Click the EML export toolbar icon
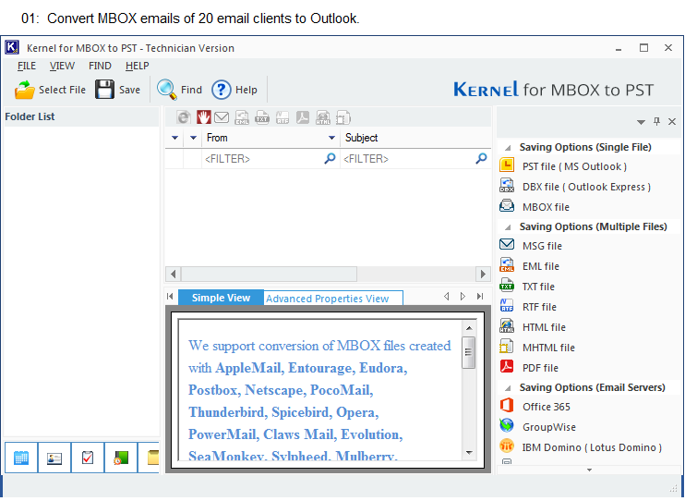The width and height of the screenshot is (685, 501). pyautogui.click(x=242, y=117)
